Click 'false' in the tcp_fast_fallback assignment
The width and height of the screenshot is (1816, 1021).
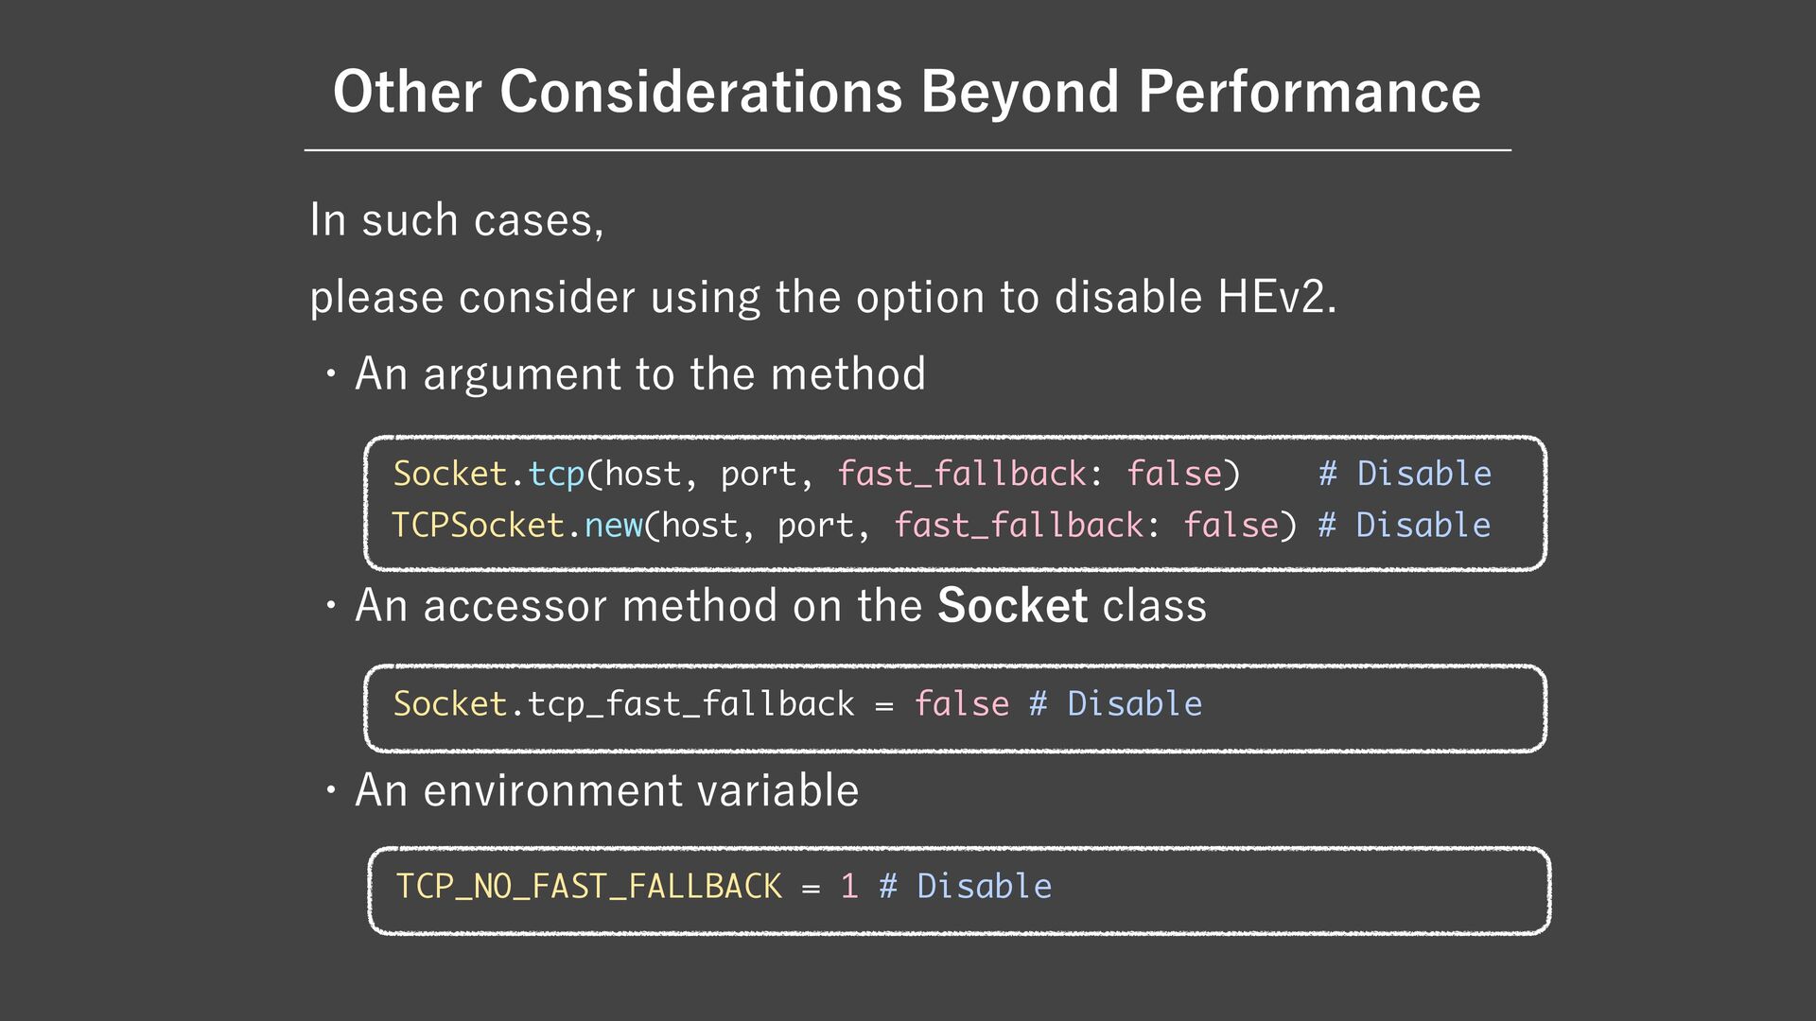point(961,704)
